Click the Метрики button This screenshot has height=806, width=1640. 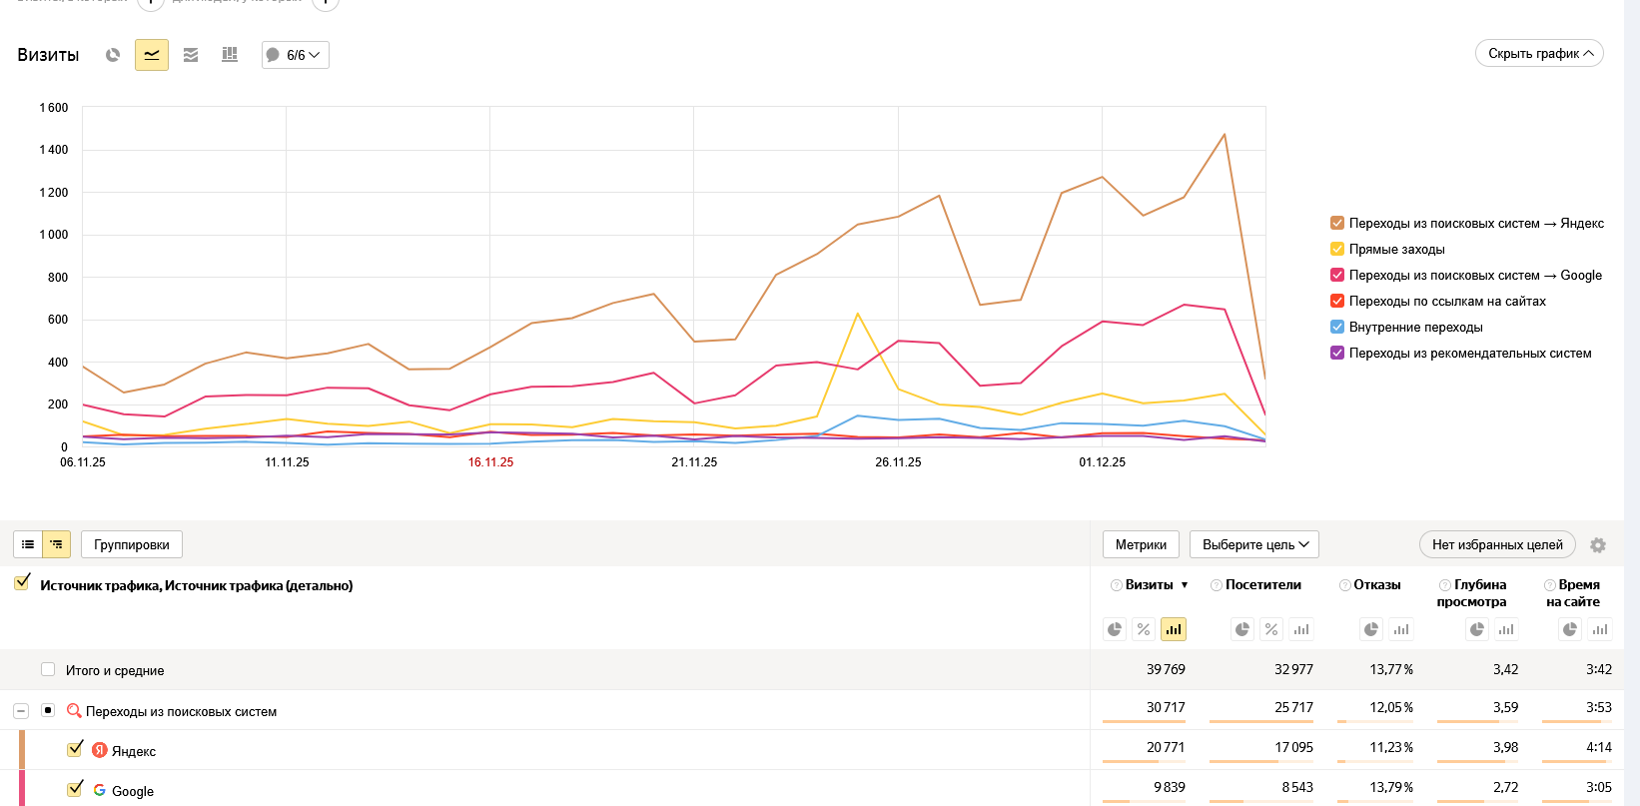pos(1141,544)
